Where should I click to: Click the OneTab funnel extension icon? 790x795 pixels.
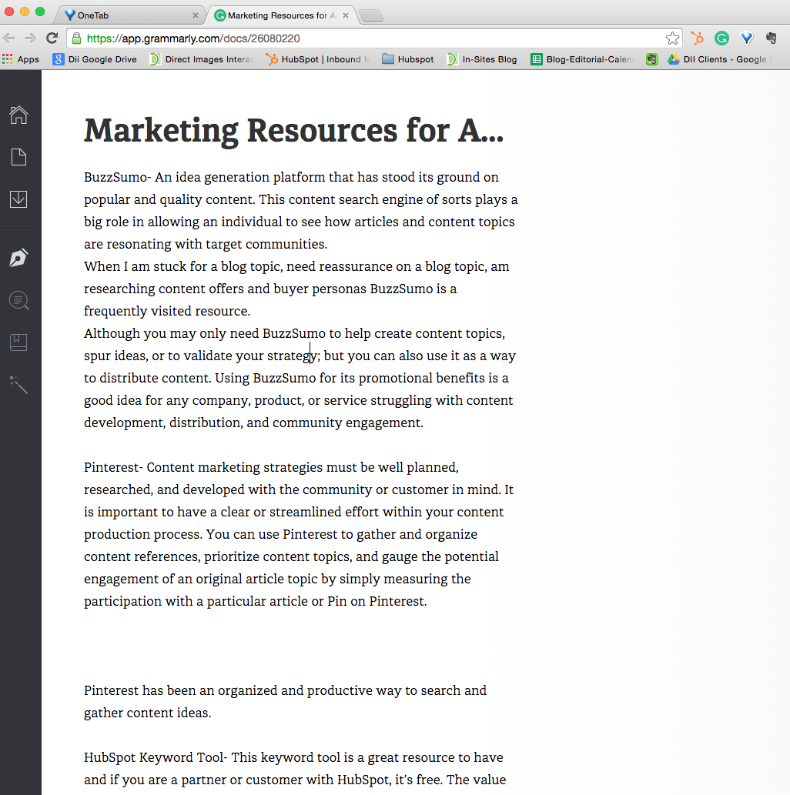coord(746,38)
